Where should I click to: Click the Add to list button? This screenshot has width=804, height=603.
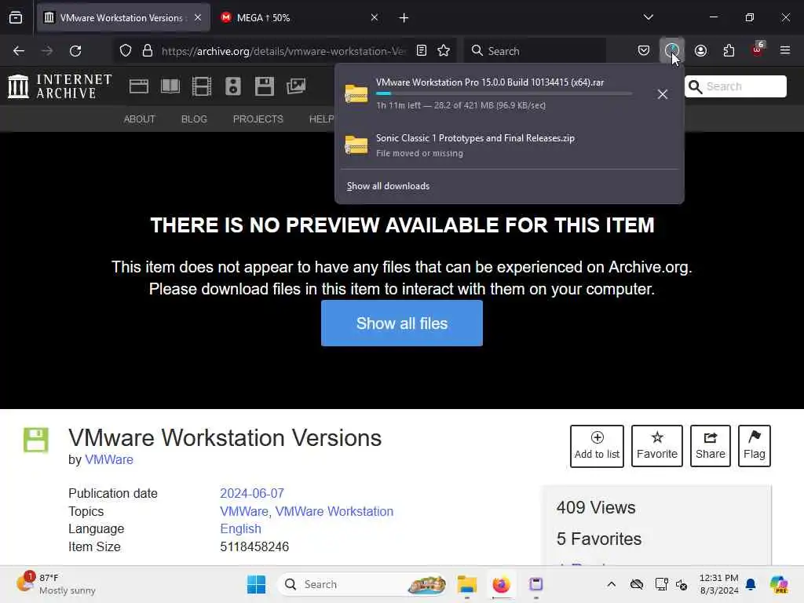(x=597, y=446)
